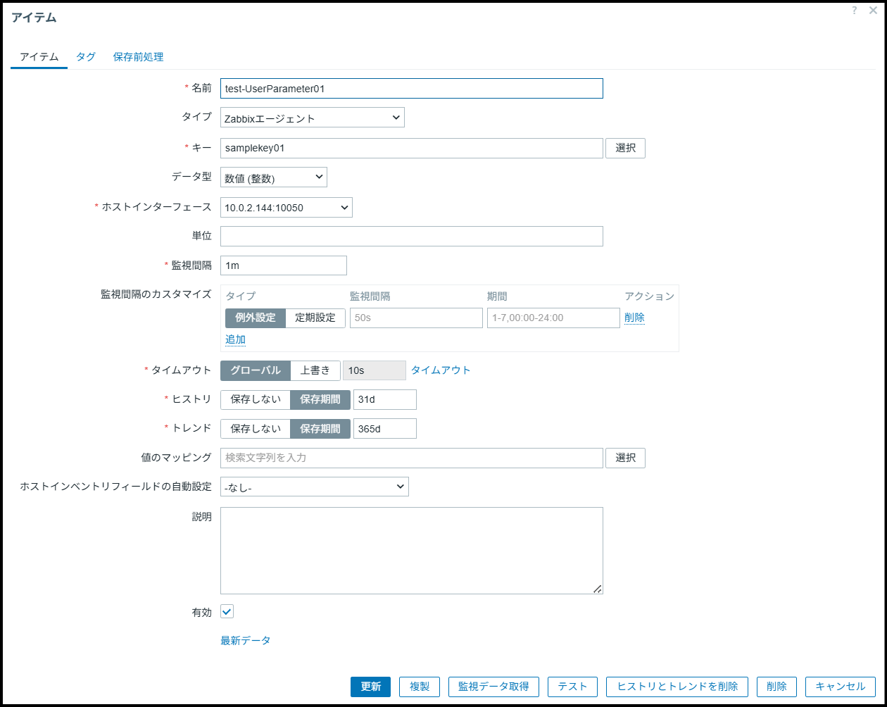The height and width of the screenshot is (707, 887).
Task: Select 定期設定 interval type
Action: (315, 318)
